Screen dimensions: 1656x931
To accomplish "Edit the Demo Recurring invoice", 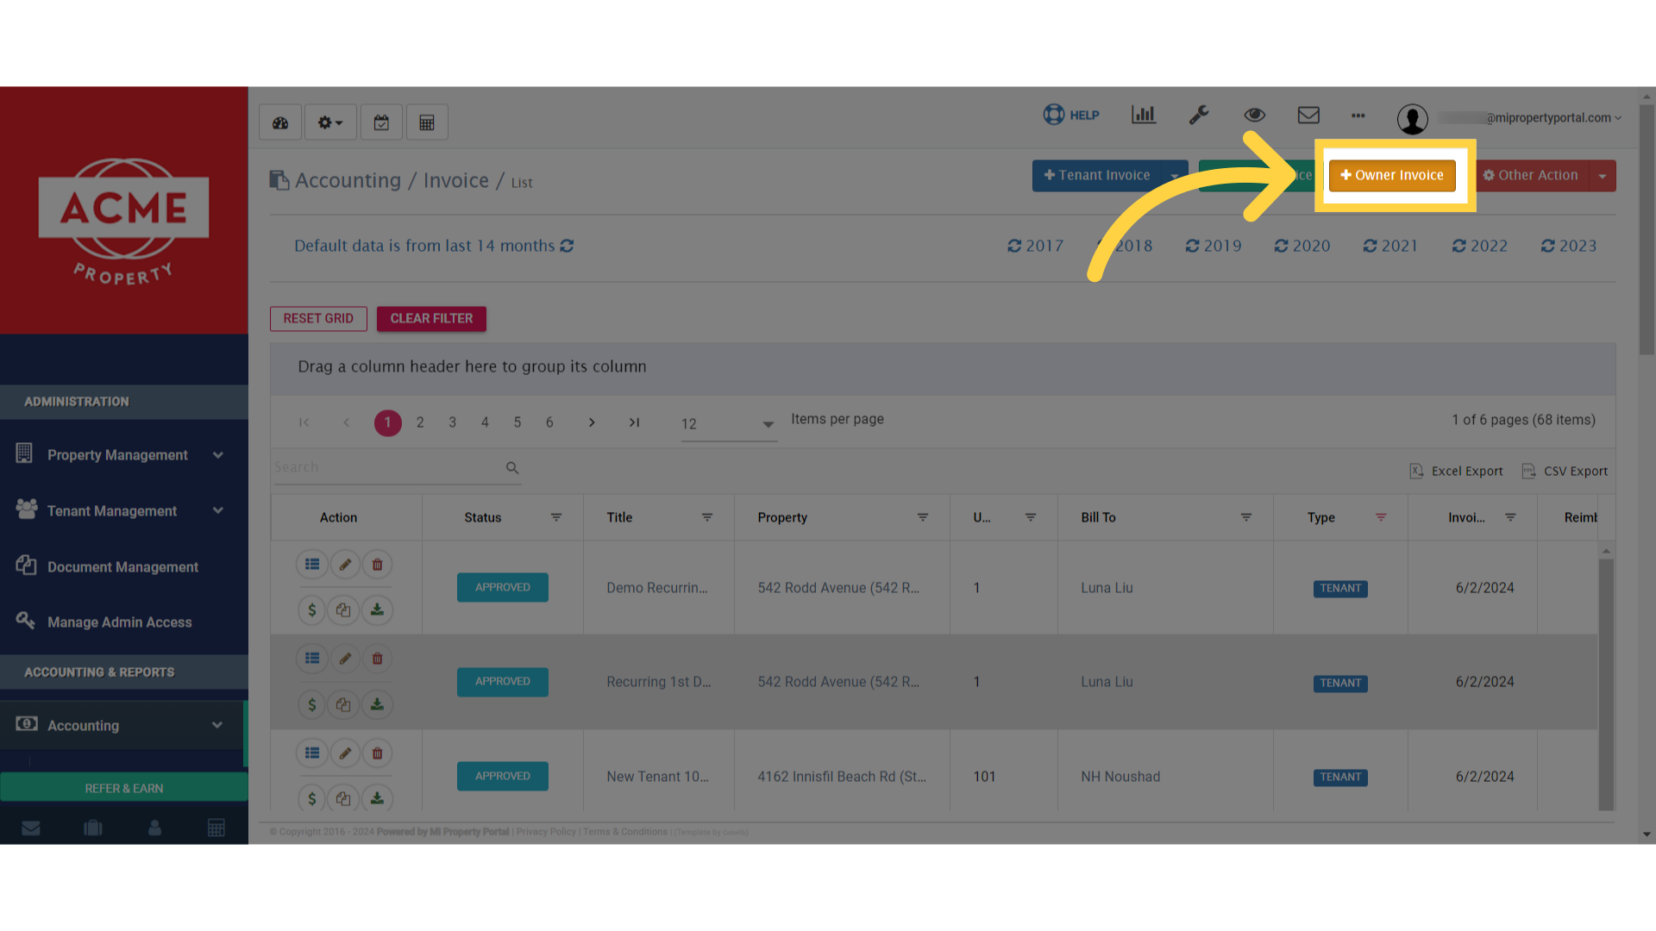I will click(345, 565).
